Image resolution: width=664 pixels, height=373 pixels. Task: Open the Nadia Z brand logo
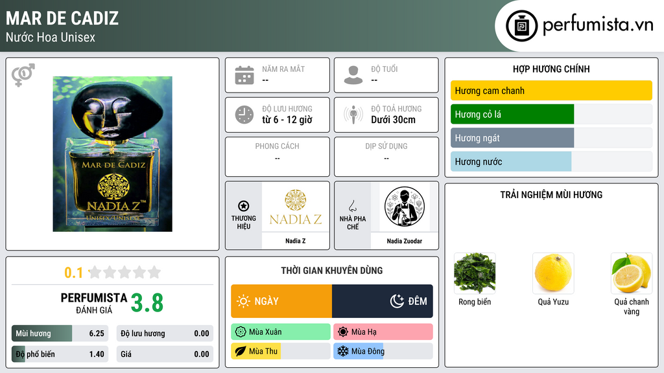pyautogui.click(x=296, y=207)
